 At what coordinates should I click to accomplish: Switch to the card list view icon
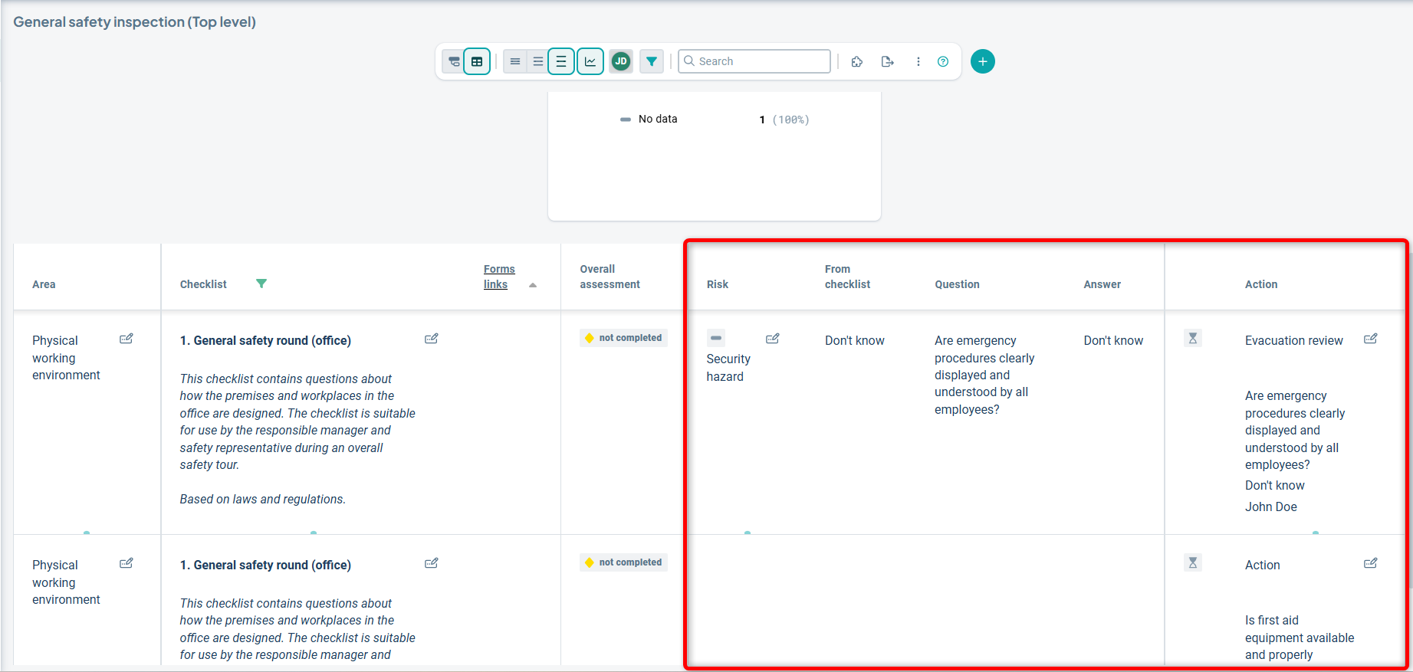point(454,61)
